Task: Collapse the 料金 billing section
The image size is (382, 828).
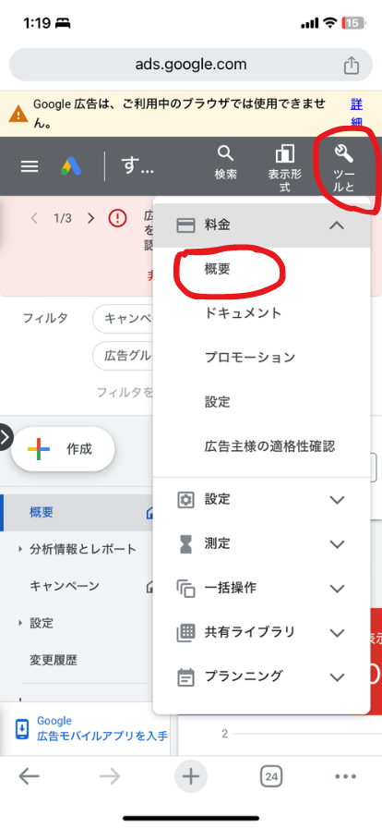Action: 337,225
